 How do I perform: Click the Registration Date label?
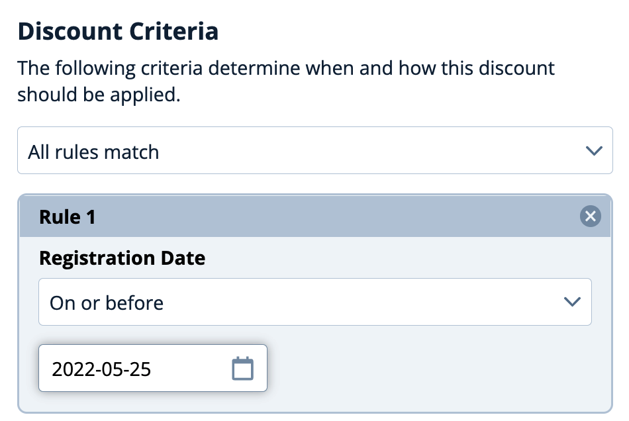tap(122, 258)
